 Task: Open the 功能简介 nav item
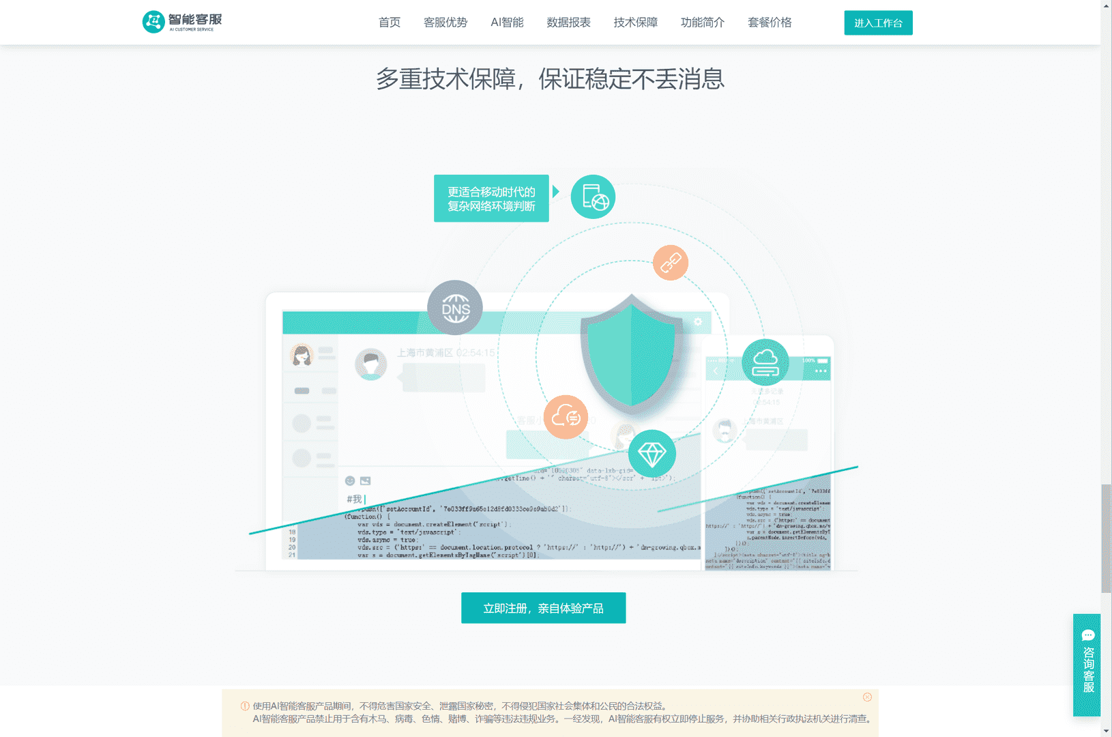point(703,23)
